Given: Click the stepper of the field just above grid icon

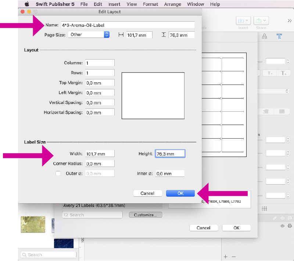Looking at the screenshot, I should click(x=288, y=196).
